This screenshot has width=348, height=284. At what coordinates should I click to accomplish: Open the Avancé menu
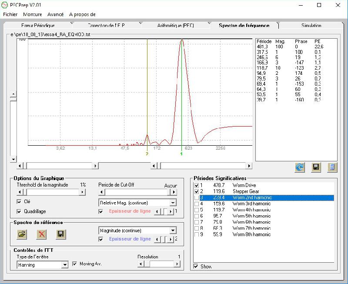point(56,14)
